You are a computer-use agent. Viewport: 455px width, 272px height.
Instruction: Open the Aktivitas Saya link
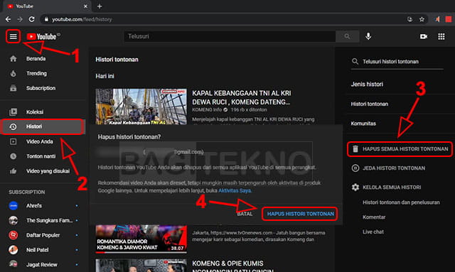(235, 190)
